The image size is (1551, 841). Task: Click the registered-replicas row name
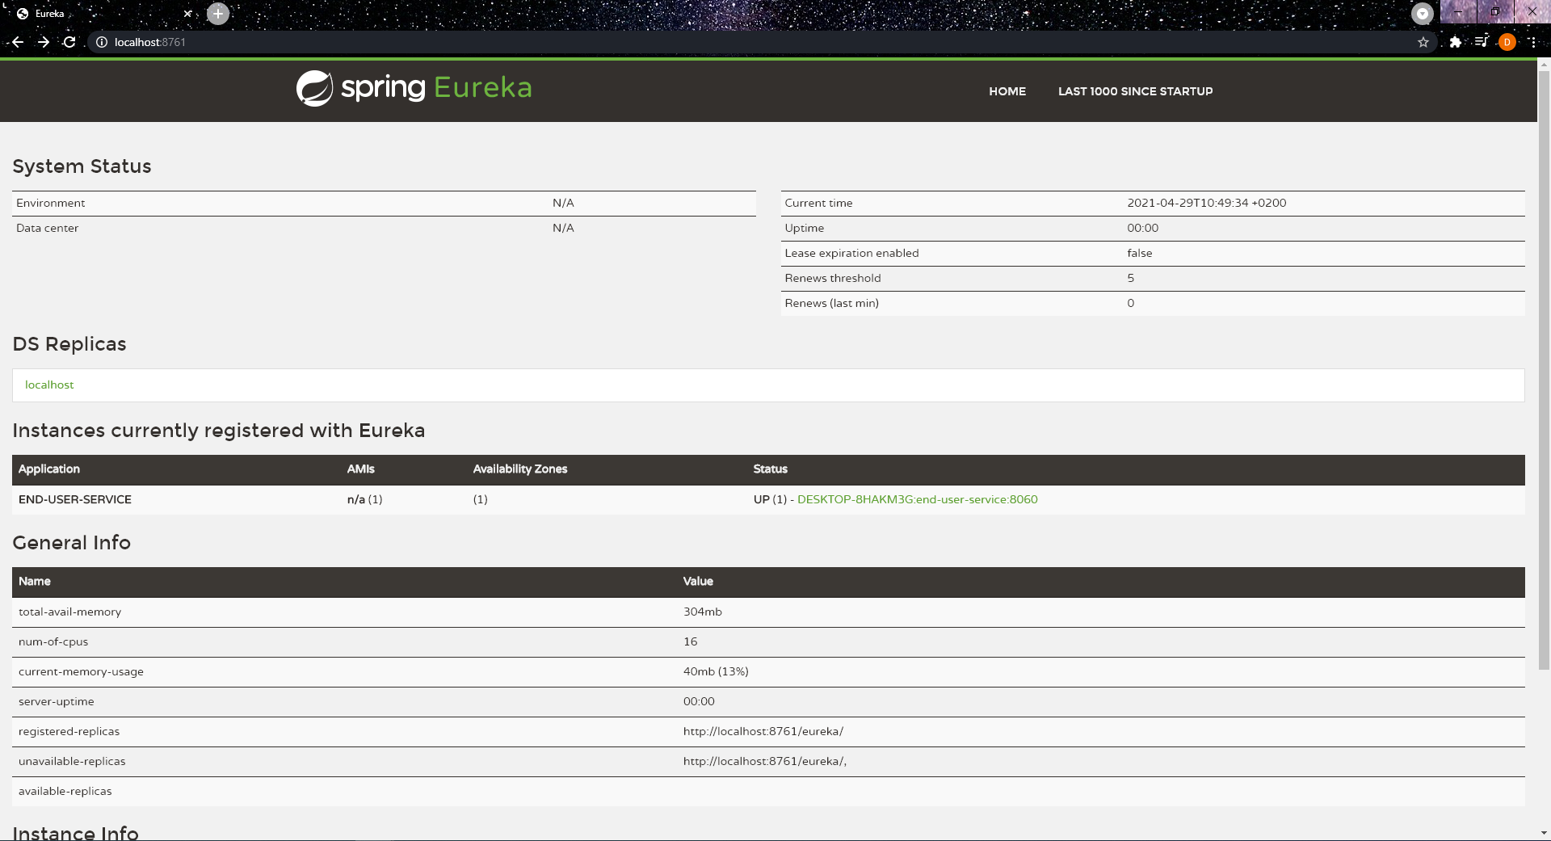[x=69, y=731]
